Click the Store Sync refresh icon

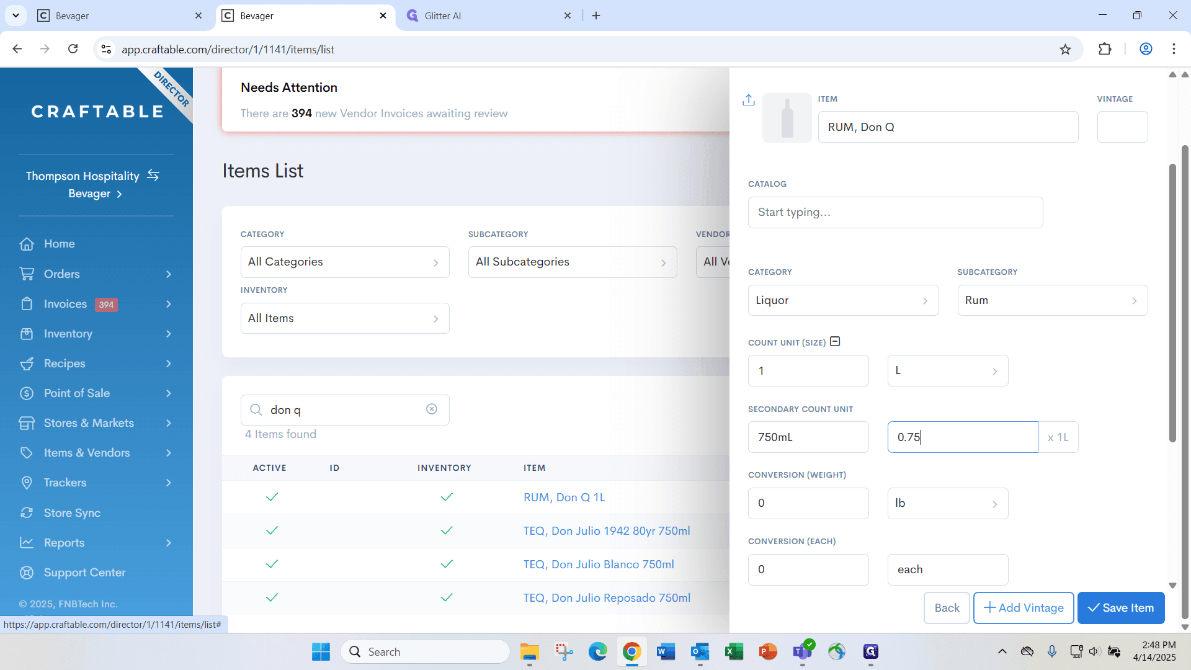coord(27,513)
